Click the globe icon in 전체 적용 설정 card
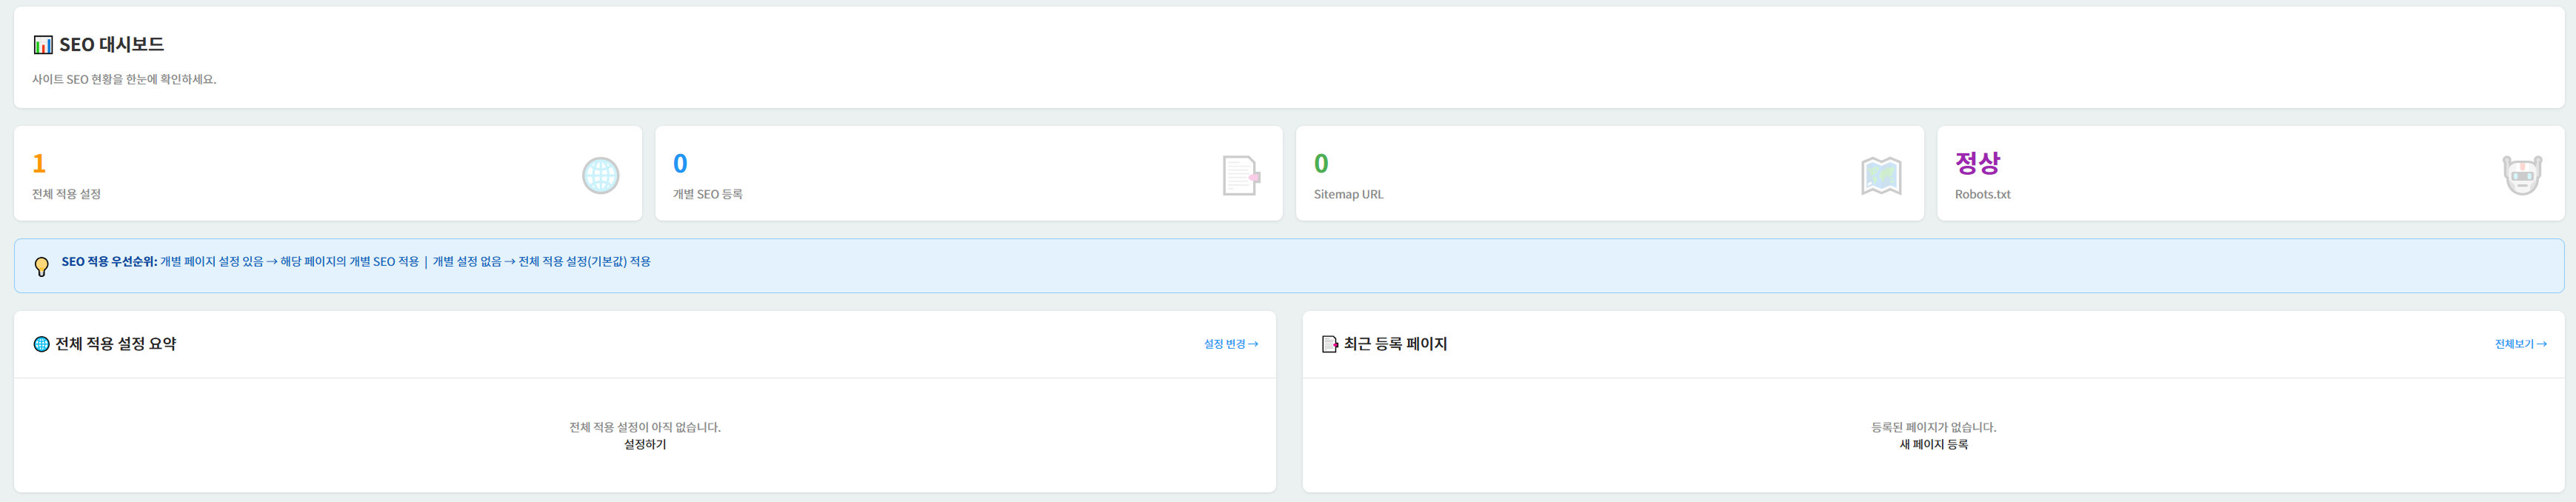 pos(600,176)
